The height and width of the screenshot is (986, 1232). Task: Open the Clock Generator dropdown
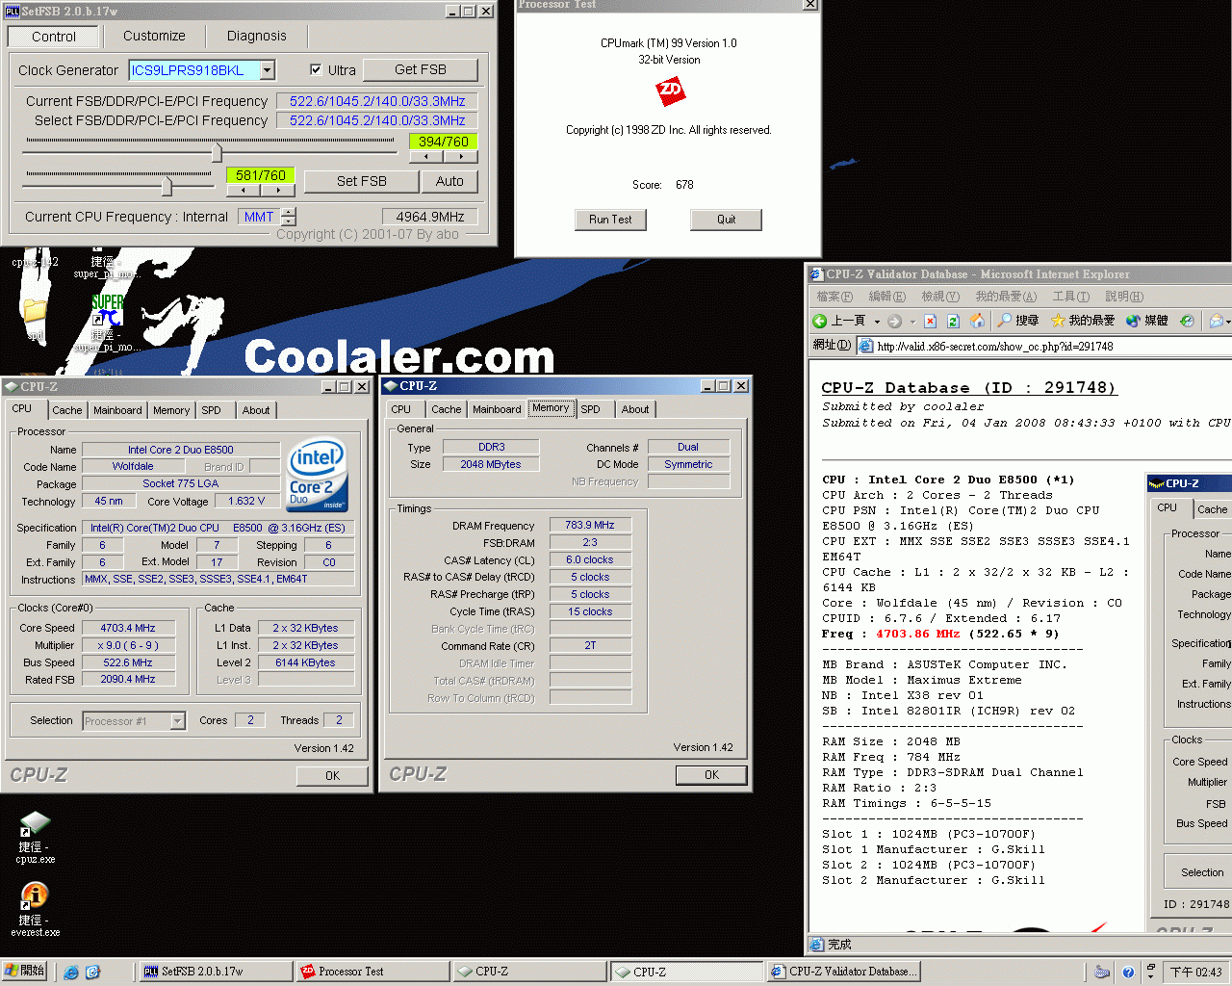click(268, 70)
